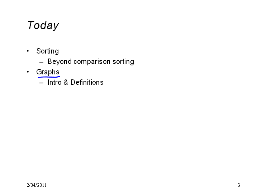
Task: Click the footer date 2/04/2011
Action: click(36, 185)
